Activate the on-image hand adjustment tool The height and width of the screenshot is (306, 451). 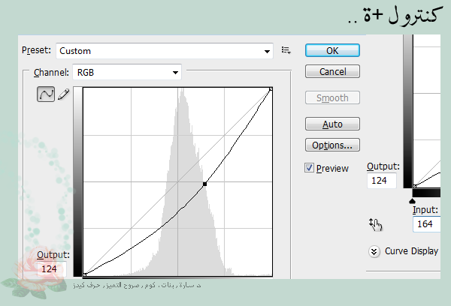click(x=376, y=223)
